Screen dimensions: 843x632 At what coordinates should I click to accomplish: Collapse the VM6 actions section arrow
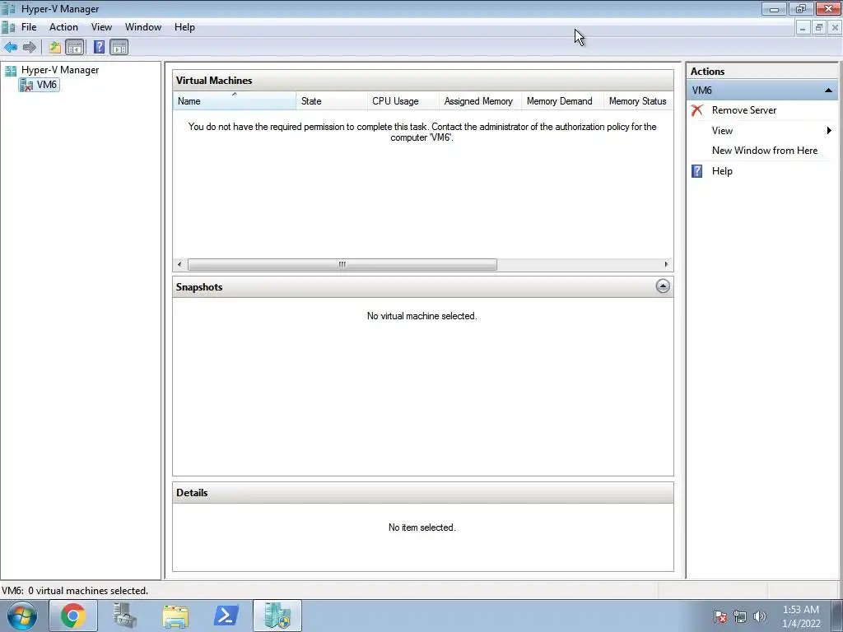point(828,91)
